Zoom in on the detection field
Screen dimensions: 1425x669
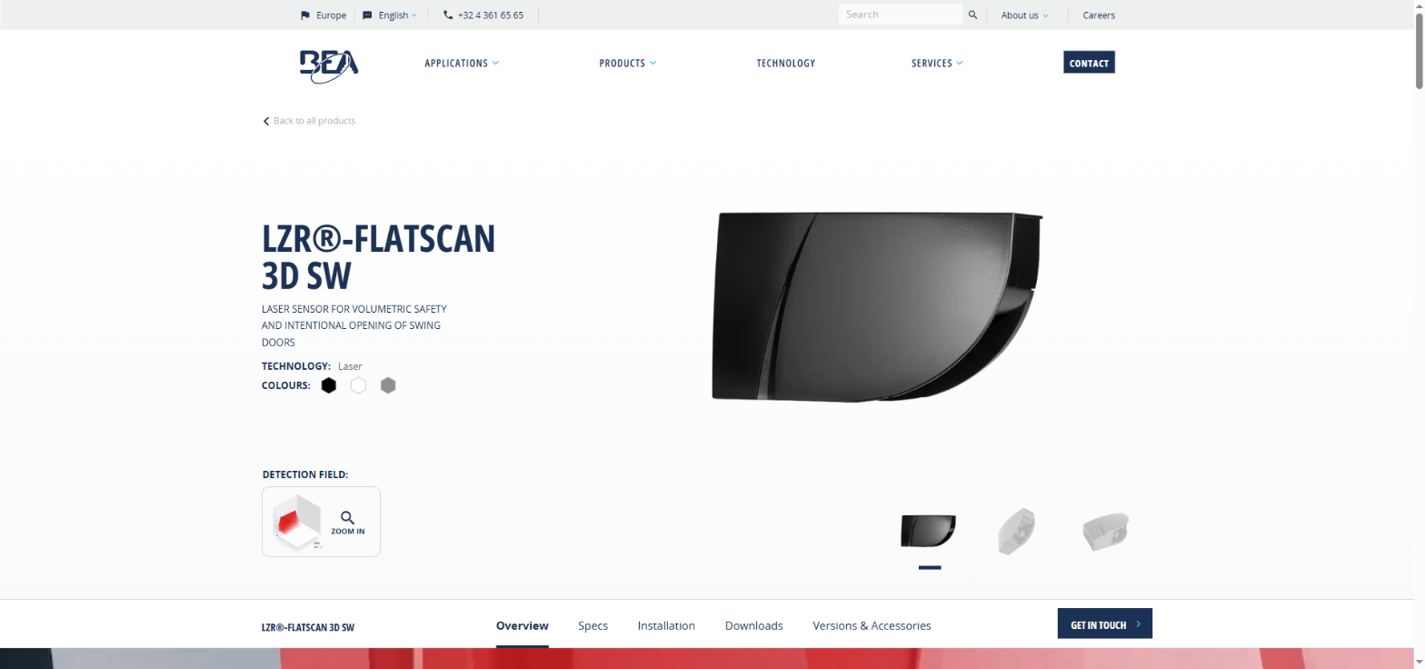point(347,522)
